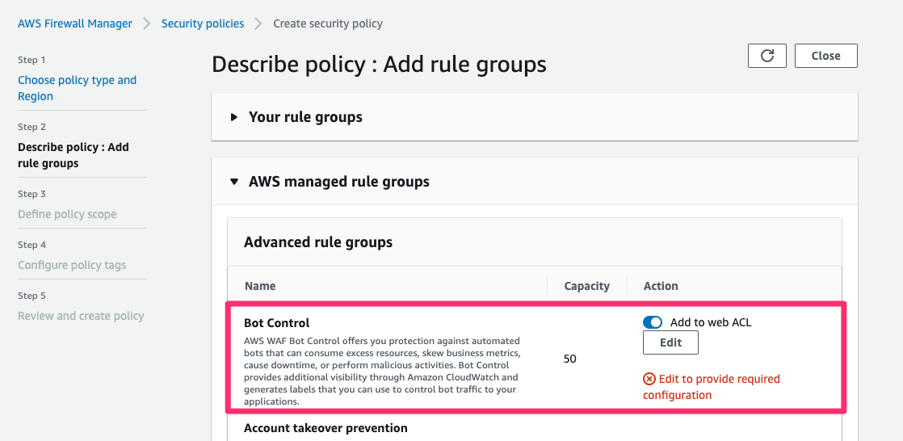Open AWS Firewall Manager breadcrumb link
Image resolution: width=903 pixels, height=441 pixels.
click(75, 23)
